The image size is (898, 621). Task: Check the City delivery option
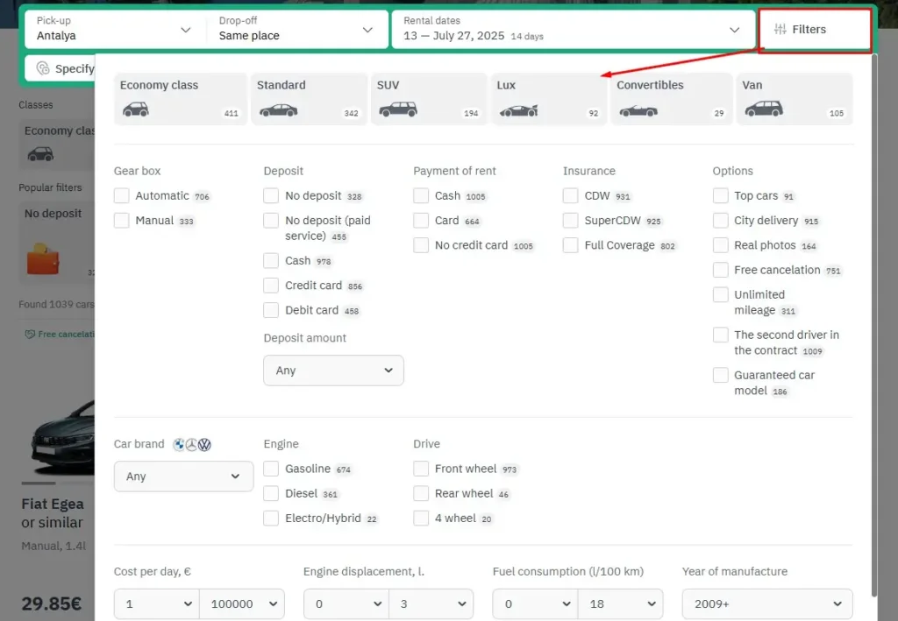tap(721, 220)
